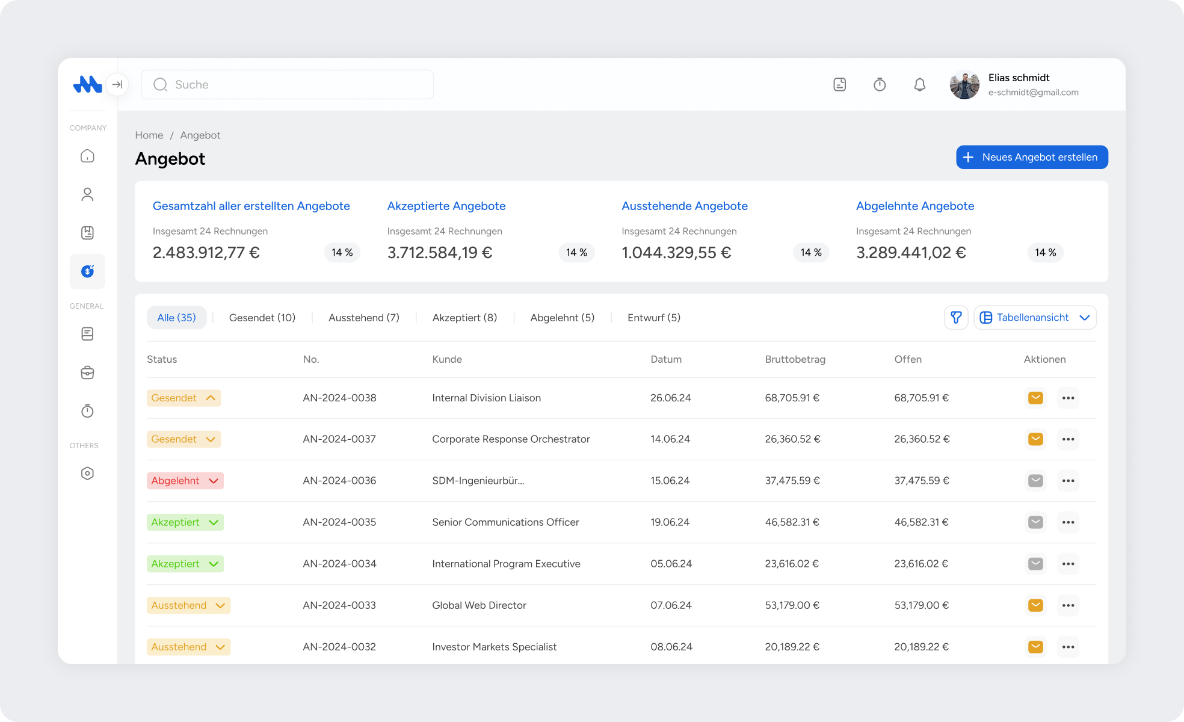Open more actions for AN-2024-0036
Viewport: 1184px width, 722px height.
coord(1068,481)
